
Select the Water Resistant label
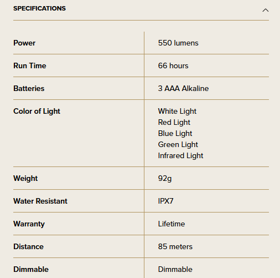tap(40, 201)
